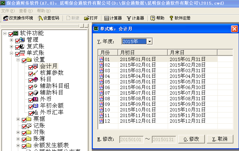
Task: Click the 软件注册 icon
Action: pos(171,18)
